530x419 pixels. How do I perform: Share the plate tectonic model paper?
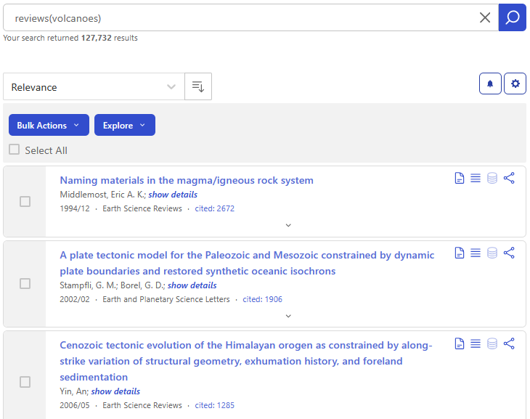coord(509,253)
